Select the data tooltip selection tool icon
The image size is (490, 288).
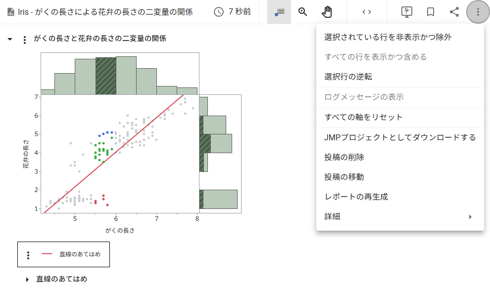point(279,12)
